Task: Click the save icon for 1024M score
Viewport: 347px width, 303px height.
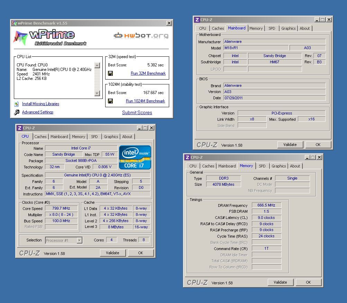Action: click(110, 101)
